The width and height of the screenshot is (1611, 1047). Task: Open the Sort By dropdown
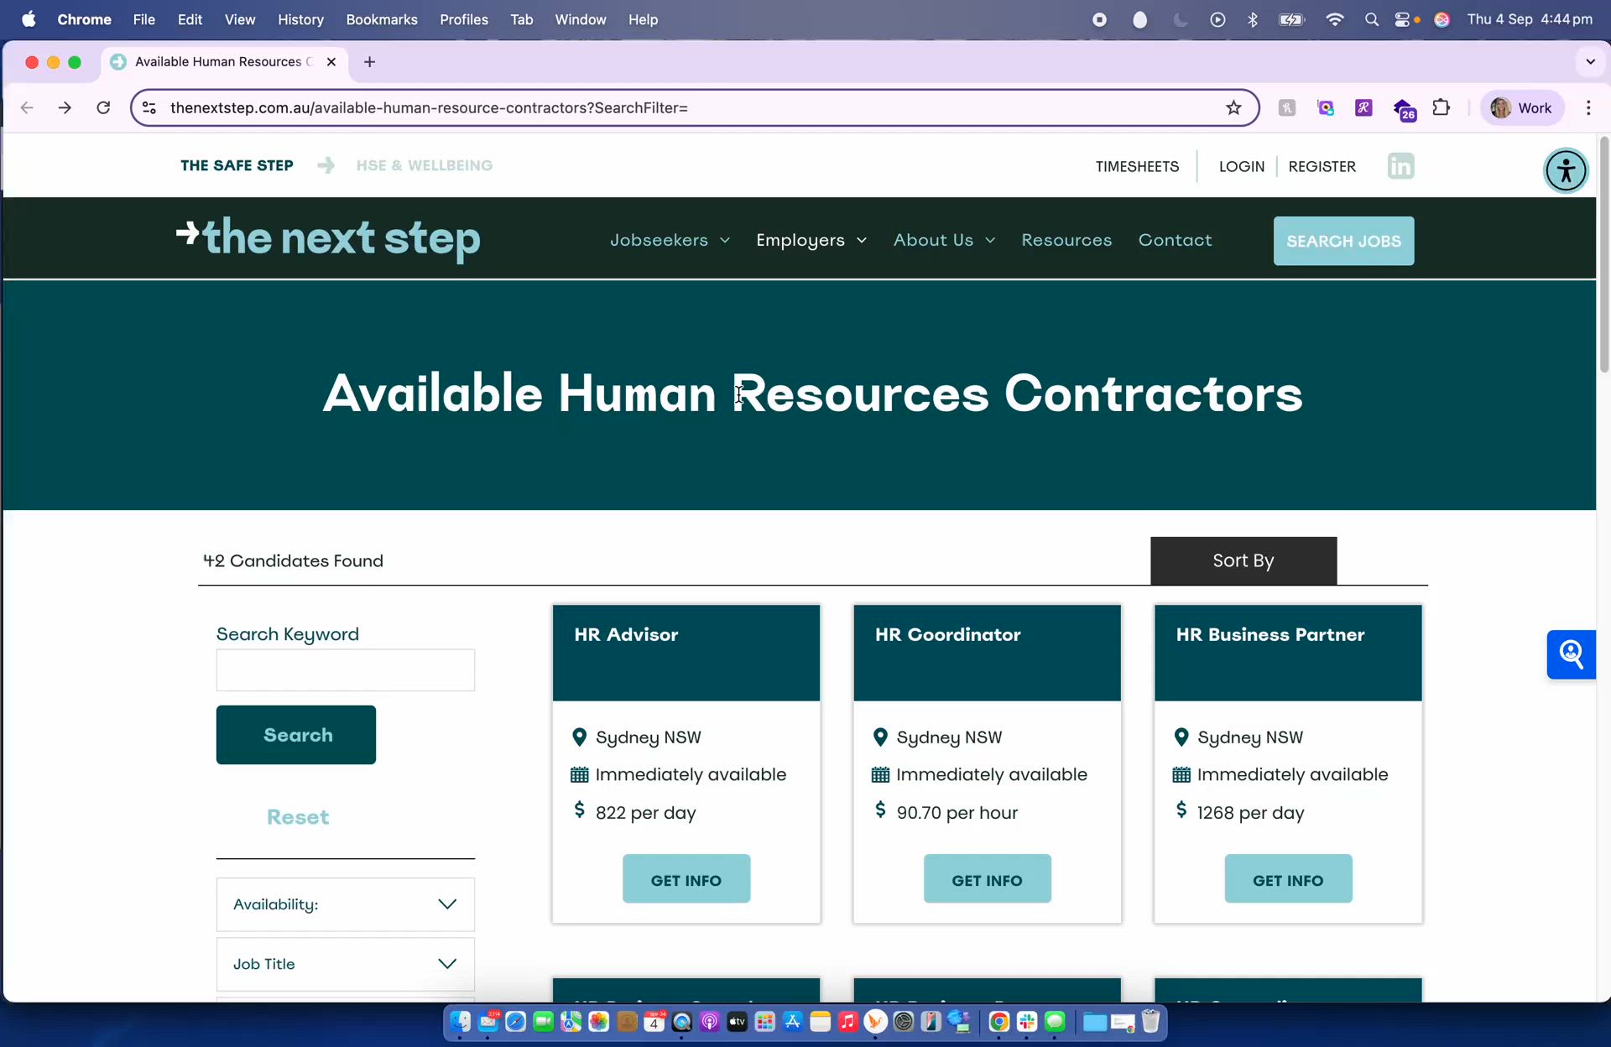click(x=1243, y=560)
